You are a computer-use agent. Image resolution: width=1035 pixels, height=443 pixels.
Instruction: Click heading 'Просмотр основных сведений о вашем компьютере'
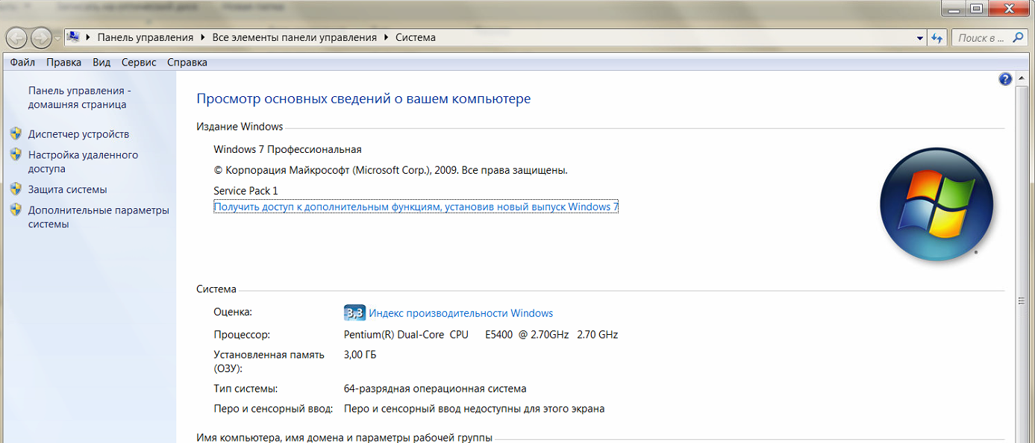coord(363,98)
